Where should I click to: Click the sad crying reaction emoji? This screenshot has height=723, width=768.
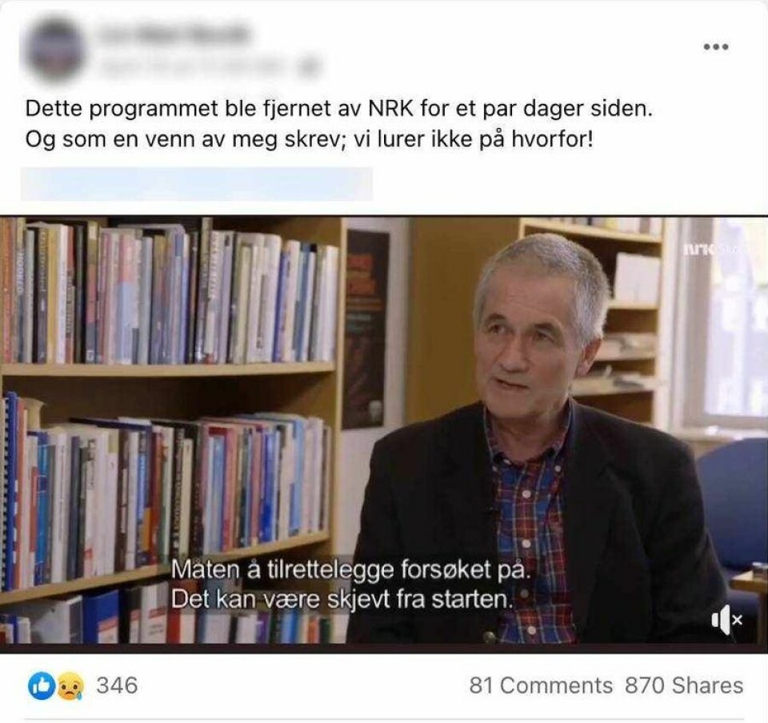pyautogui.click(x=70, y=686)
